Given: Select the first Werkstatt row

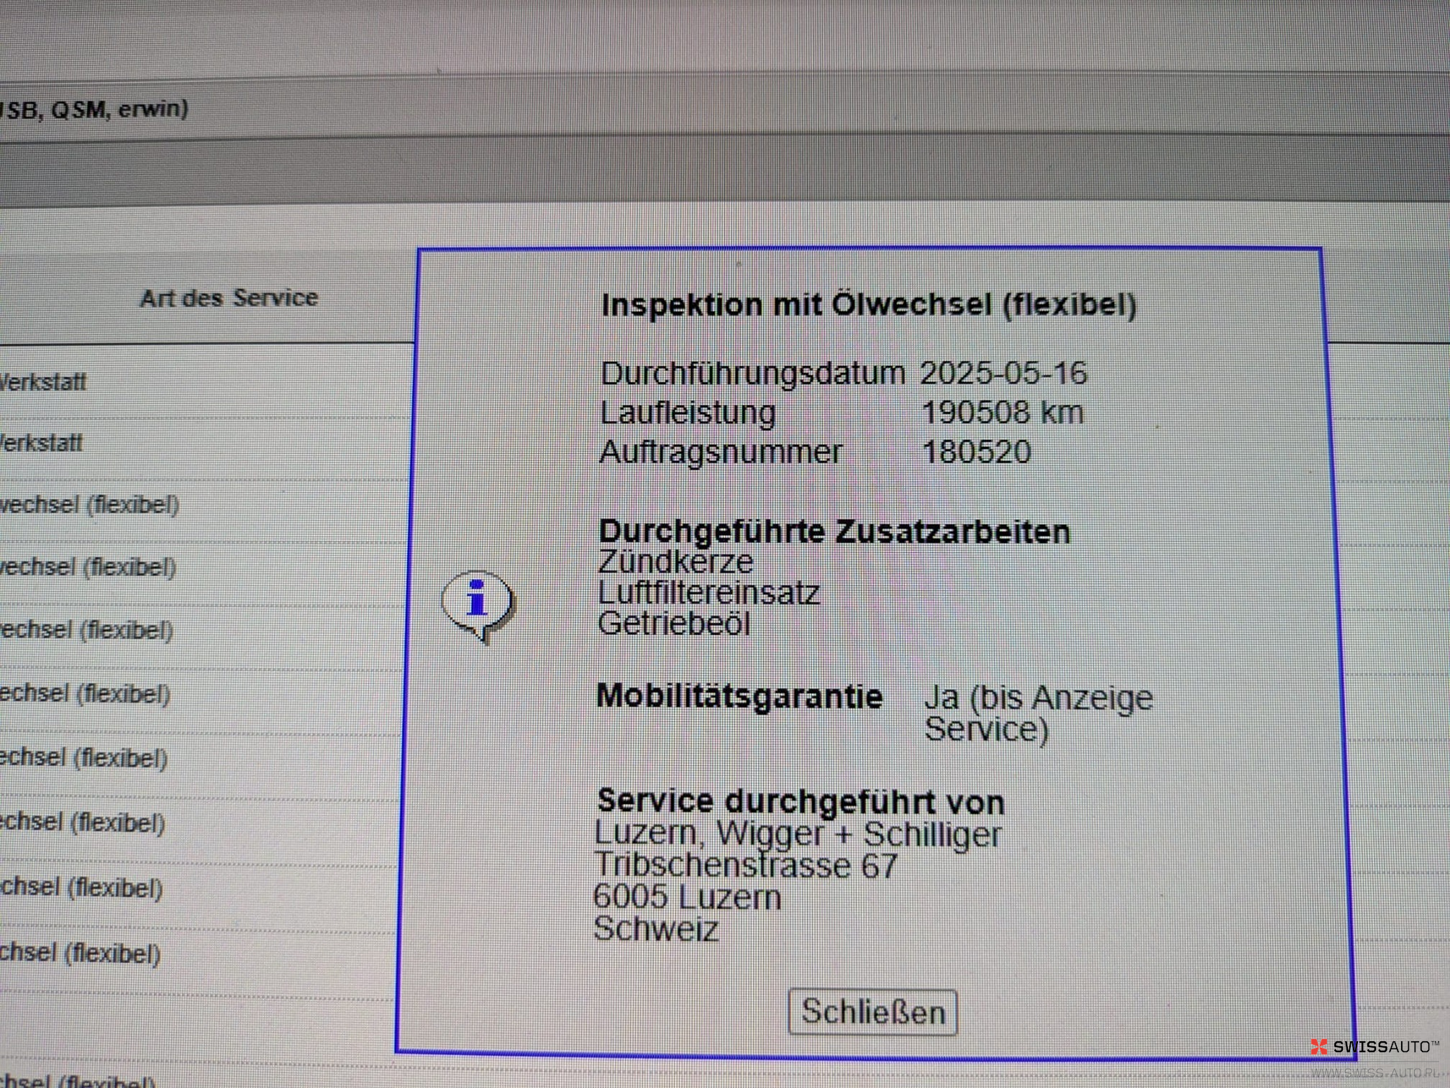Looking at the screenshot, I should (x=43, y=381).
